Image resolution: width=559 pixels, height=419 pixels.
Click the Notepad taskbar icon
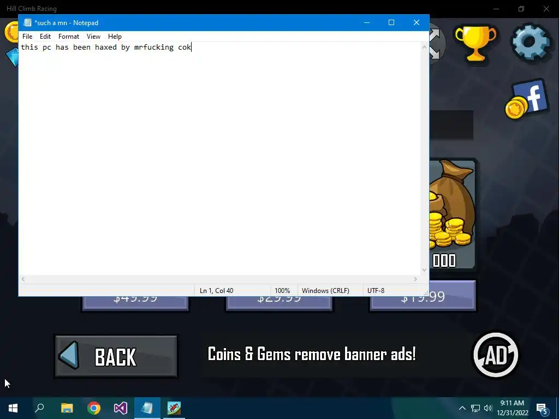coord(147,408)
